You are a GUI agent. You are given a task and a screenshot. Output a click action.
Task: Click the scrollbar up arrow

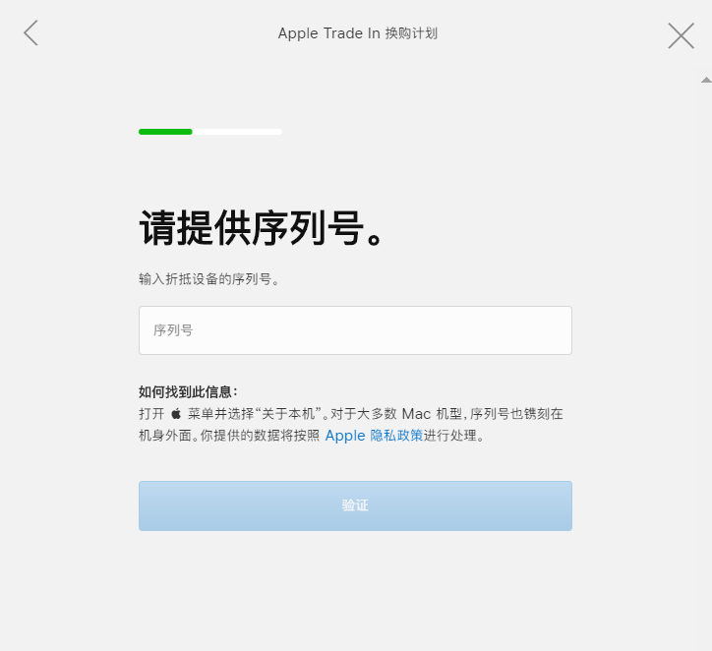[706, 80]
